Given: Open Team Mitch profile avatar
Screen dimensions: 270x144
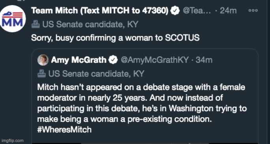Looking at the screenshot, I should (x=13, y=19).
